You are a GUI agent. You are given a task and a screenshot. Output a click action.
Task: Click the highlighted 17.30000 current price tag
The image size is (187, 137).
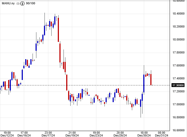178,85
